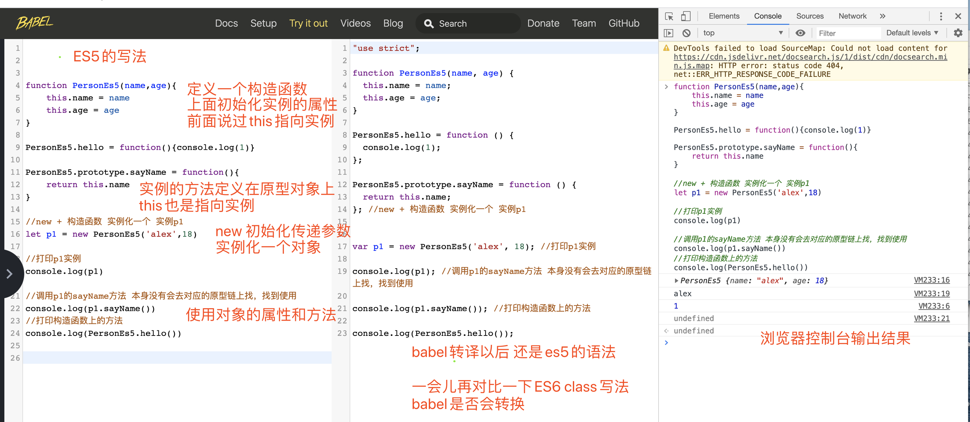This screenshot has height=422, width=970.
Task: Toggle live expression eye icon
Action: click(800, 33)
